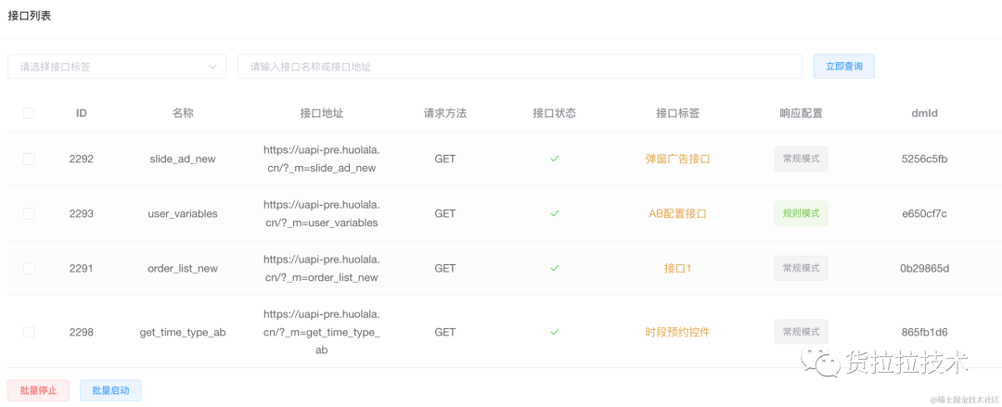Screen dimensions: 1002x407
Task: Click the ID cell 2298
Action: pos(81,332)
